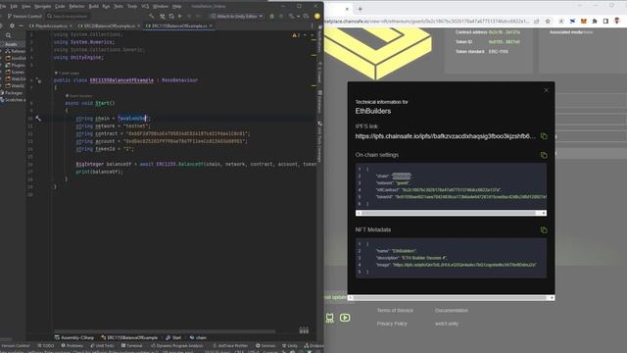This screenshot has height=353, width=627.
Task: Click the Terms of Service footer link
Action: (395, 311)
